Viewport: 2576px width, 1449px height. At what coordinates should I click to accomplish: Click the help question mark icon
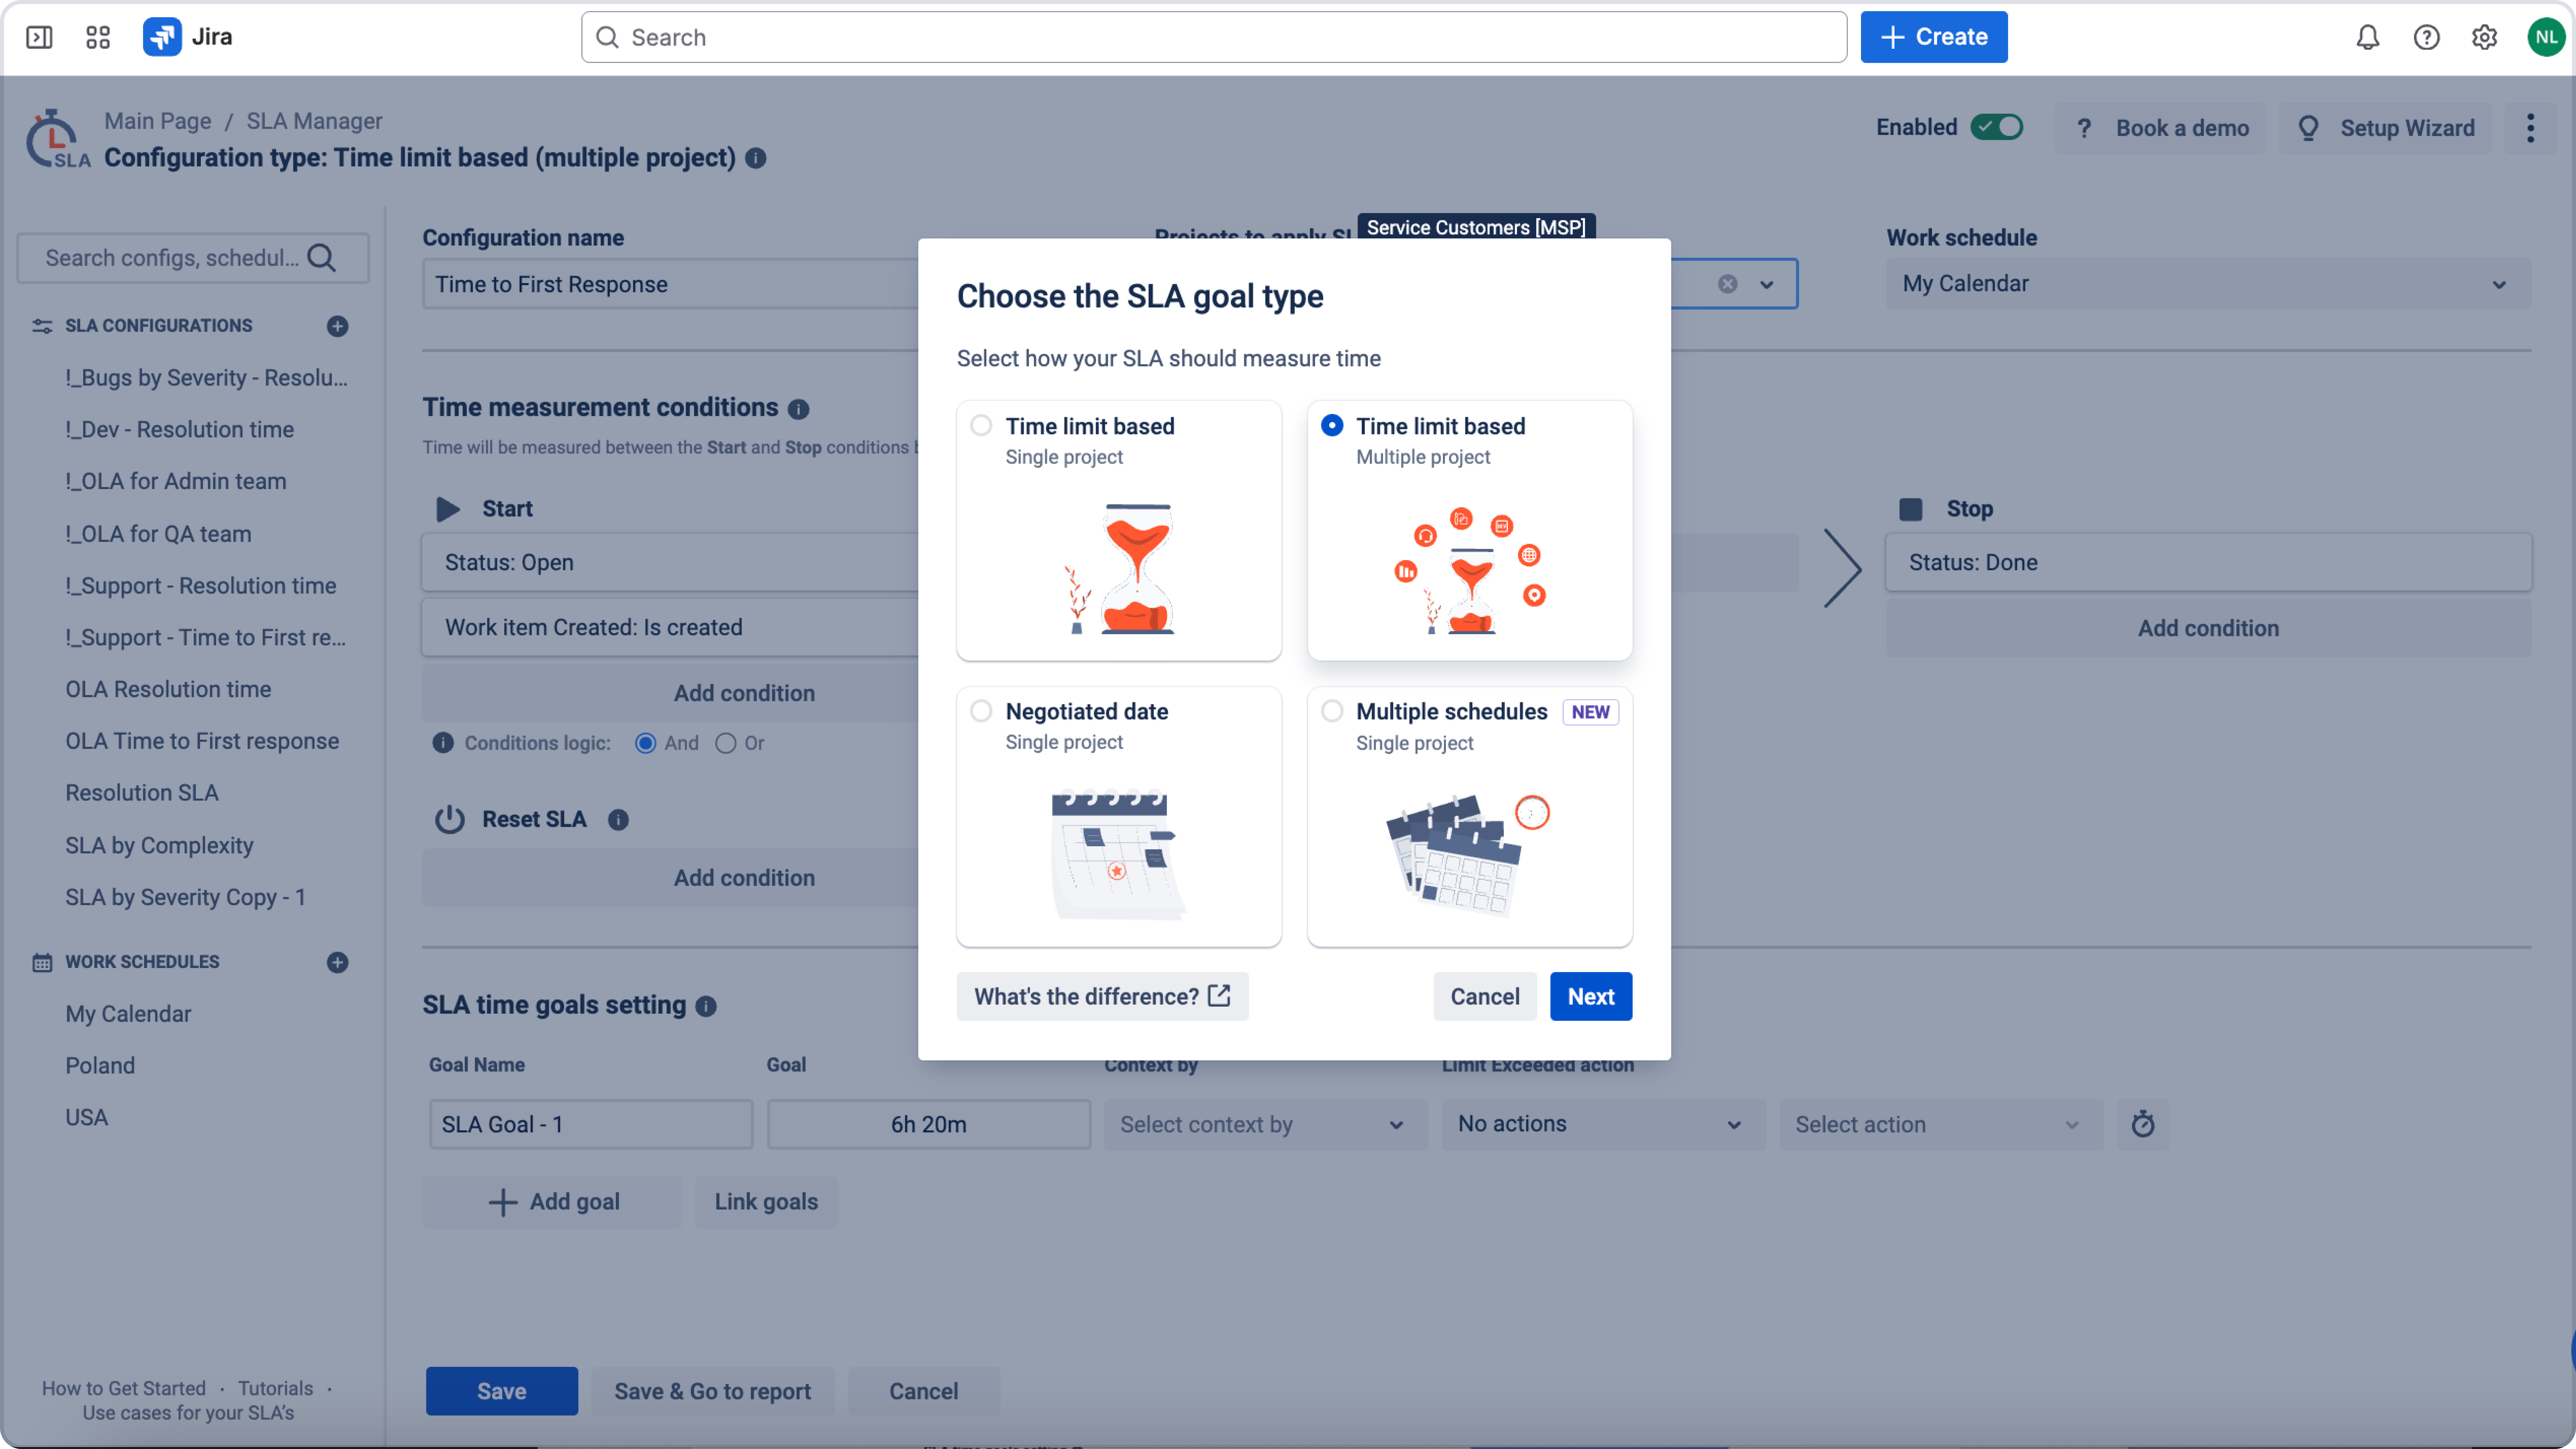(x=2426, y=37)
